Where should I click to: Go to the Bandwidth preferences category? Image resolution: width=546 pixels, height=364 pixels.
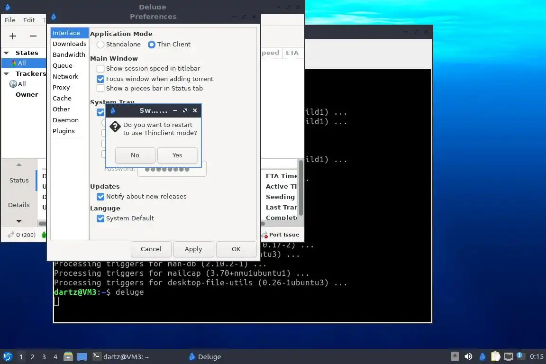click(69, 55)
